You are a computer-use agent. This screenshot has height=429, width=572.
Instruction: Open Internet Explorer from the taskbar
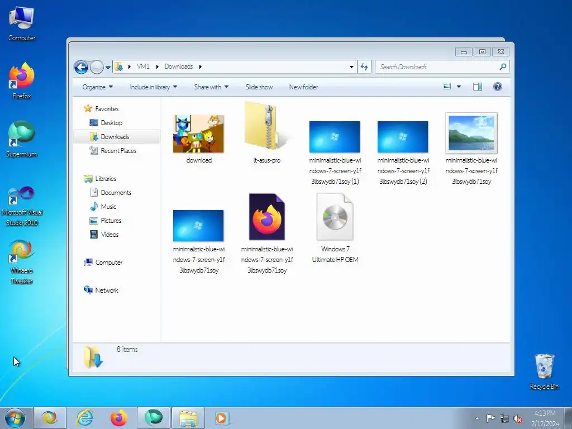point(85,418)
